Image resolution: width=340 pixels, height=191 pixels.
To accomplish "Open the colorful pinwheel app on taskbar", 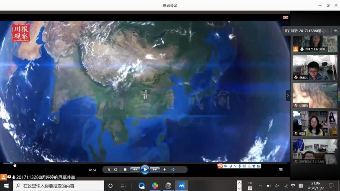I will pyautogui.click(x=155, y=186).
